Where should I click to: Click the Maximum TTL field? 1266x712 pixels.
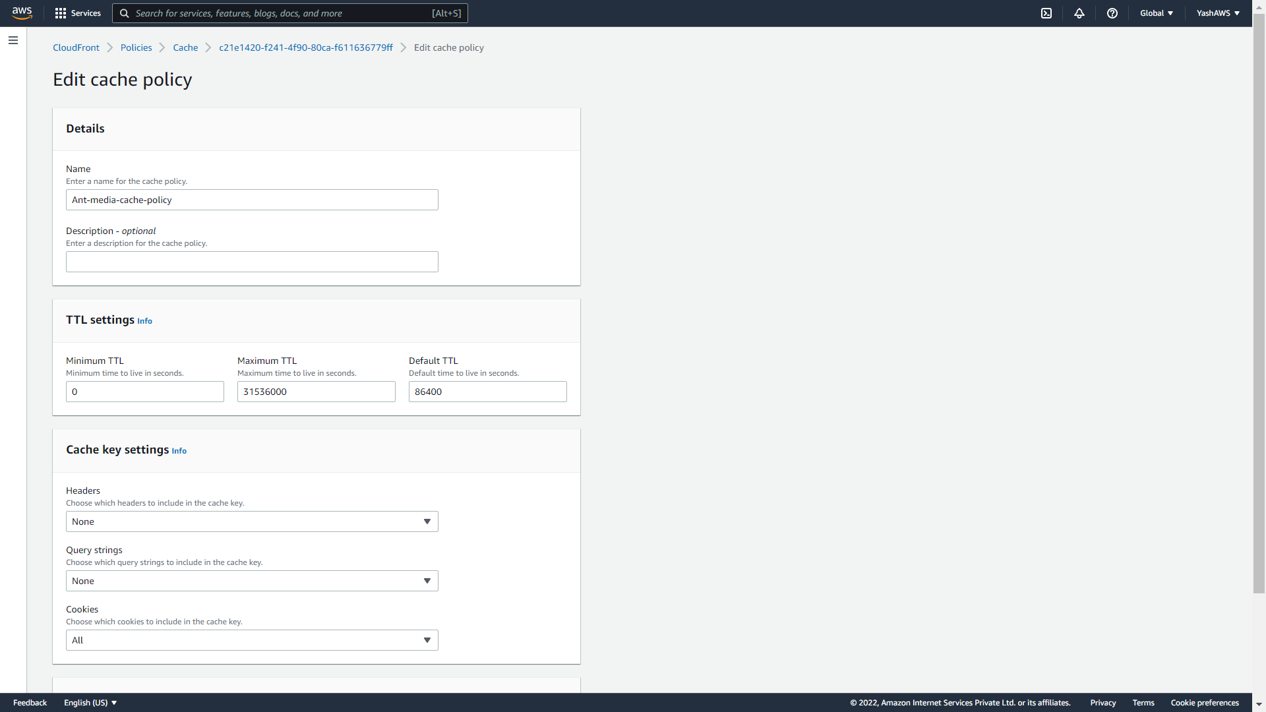pyautogui.click(x=316, y=392)
